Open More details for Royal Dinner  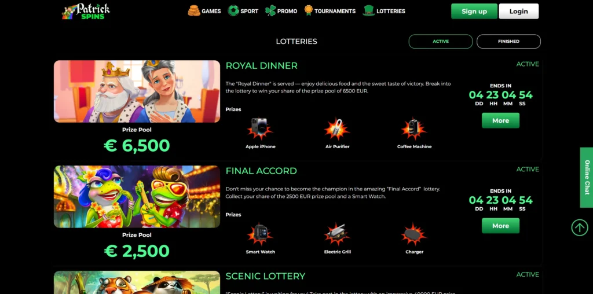(500, 120)
